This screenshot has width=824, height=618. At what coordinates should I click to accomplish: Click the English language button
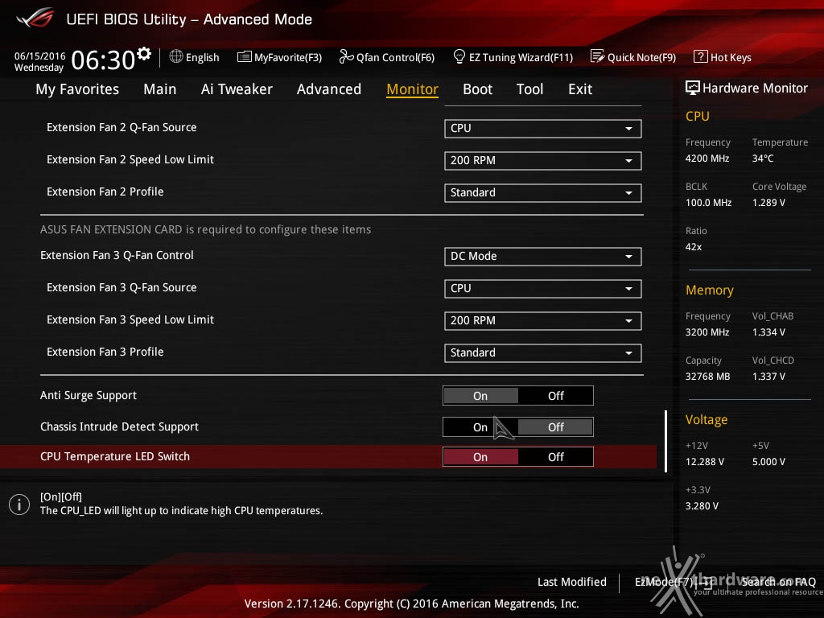[x=202, y=57]
